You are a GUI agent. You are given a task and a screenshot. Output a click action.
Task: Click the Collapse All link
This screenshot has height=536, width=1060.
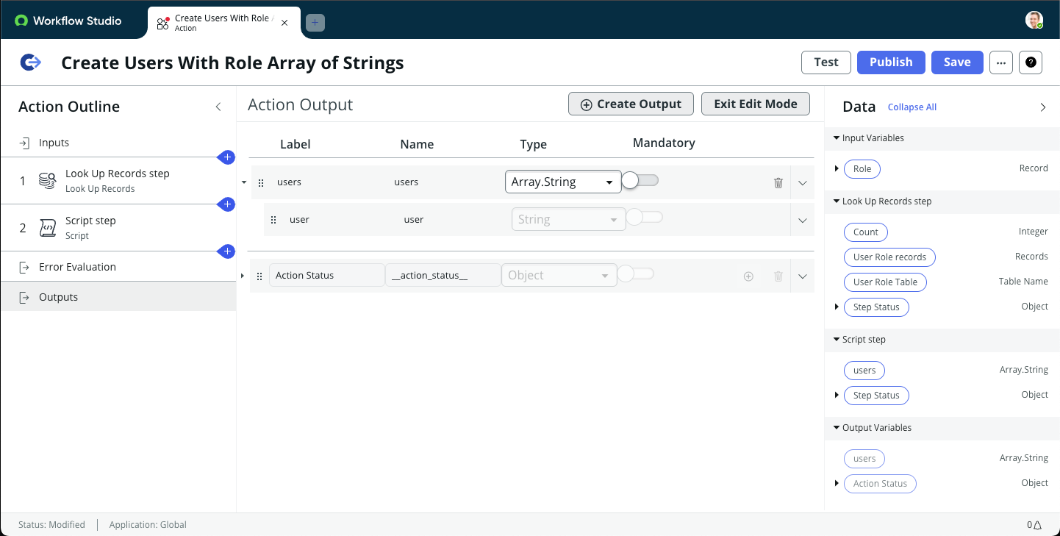pyautogui.click(x=912, y=107)
